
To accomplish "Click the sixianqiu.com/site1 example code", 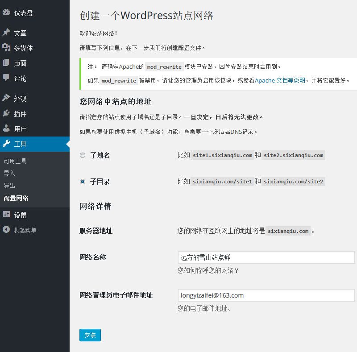I will pos(222,182).
